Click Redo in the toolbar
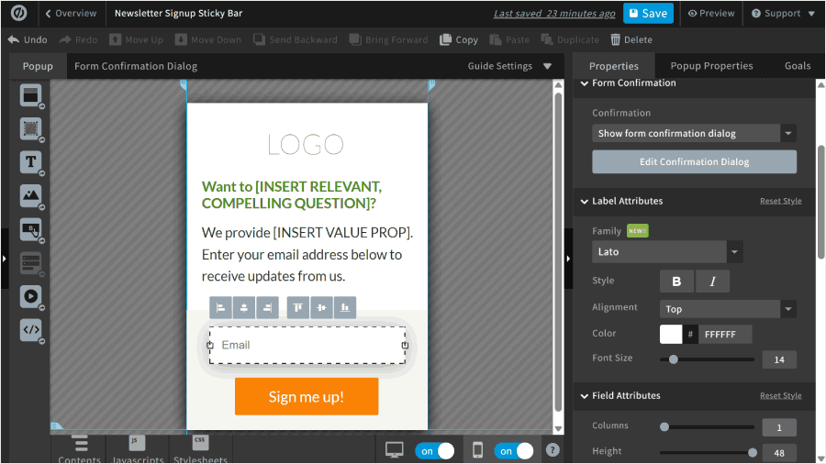Screen dimensions: 826x464 (78, 40)
